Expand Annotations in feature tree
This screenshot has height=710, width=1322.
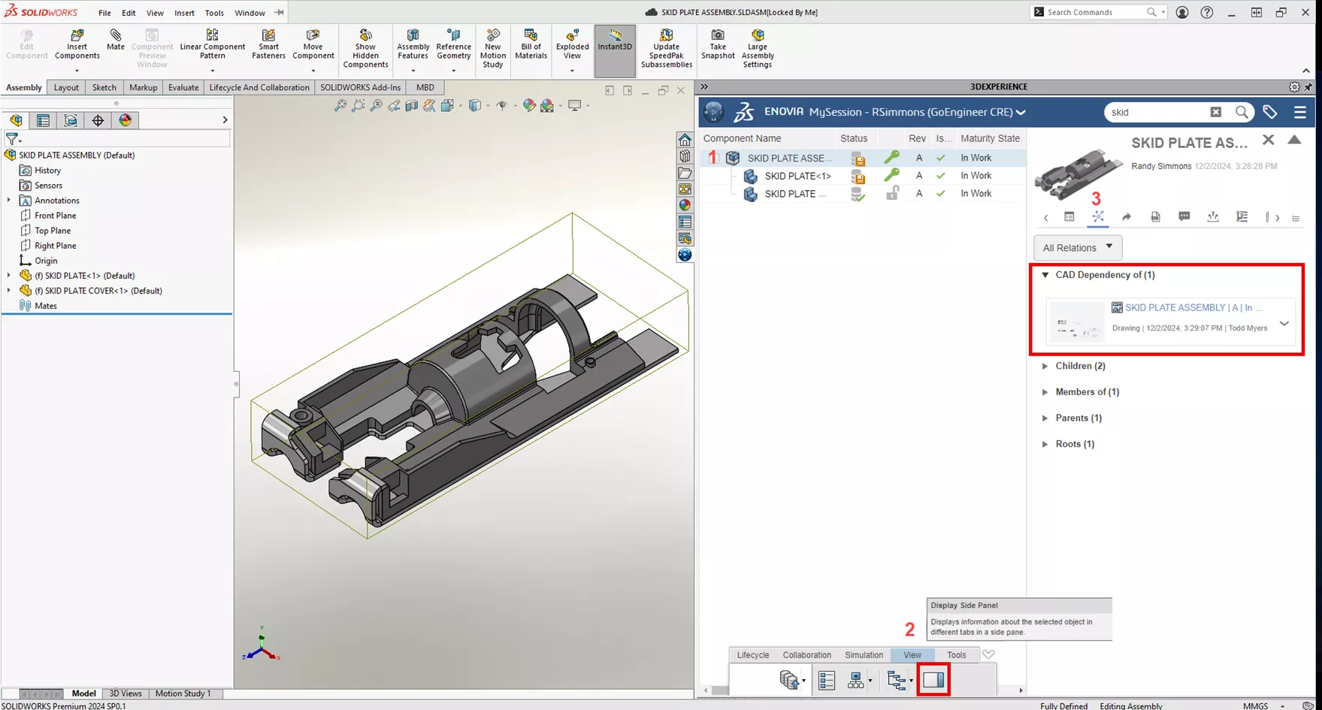[9, 201]
